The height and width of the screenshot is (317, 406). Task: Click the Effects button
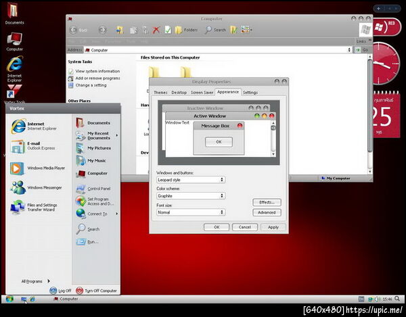click(267, 202)
